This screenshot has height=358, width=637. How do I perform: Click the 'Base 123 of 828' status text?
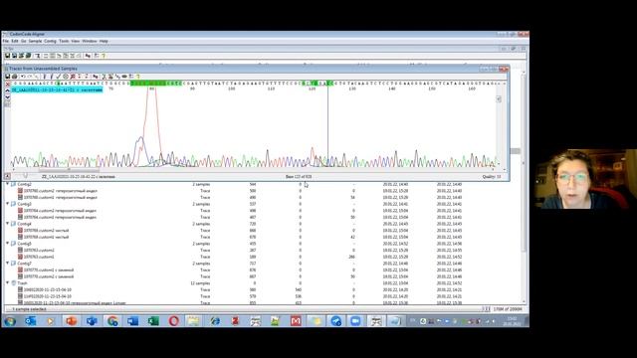click(x=299, y=177)
